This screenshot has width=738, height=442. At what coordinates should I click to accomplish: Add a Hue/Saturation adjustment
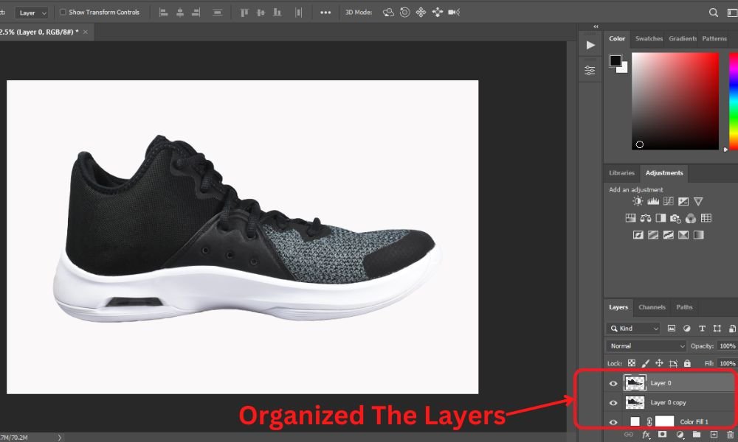(630, 218)
